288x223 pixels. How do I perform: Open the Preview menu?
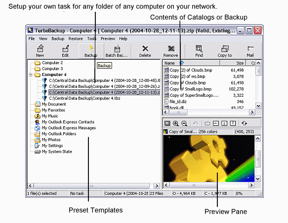click(108, 38)
